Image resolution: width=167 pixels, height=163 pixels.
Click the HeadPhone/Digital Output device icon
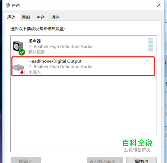tap(18, 67)
